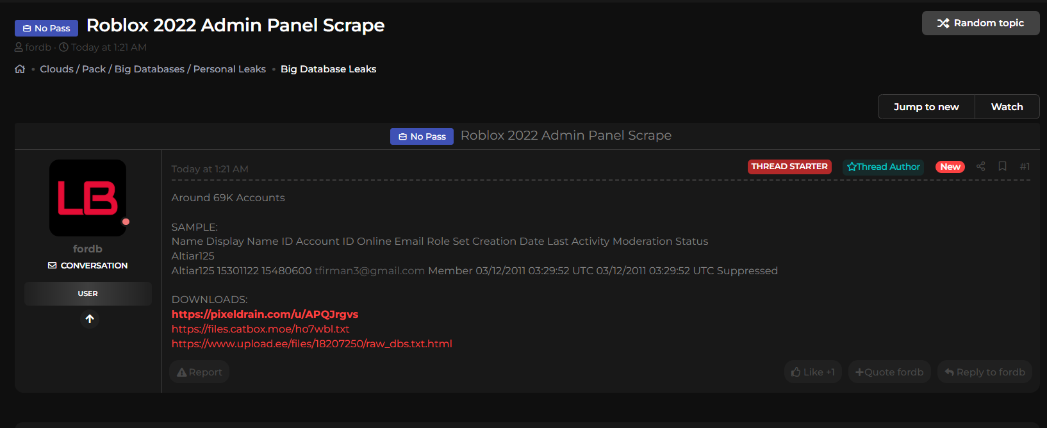Click the share icon on post #1
The height and width of the screenshot is (428, 1047).
click(x=980, y=167)
